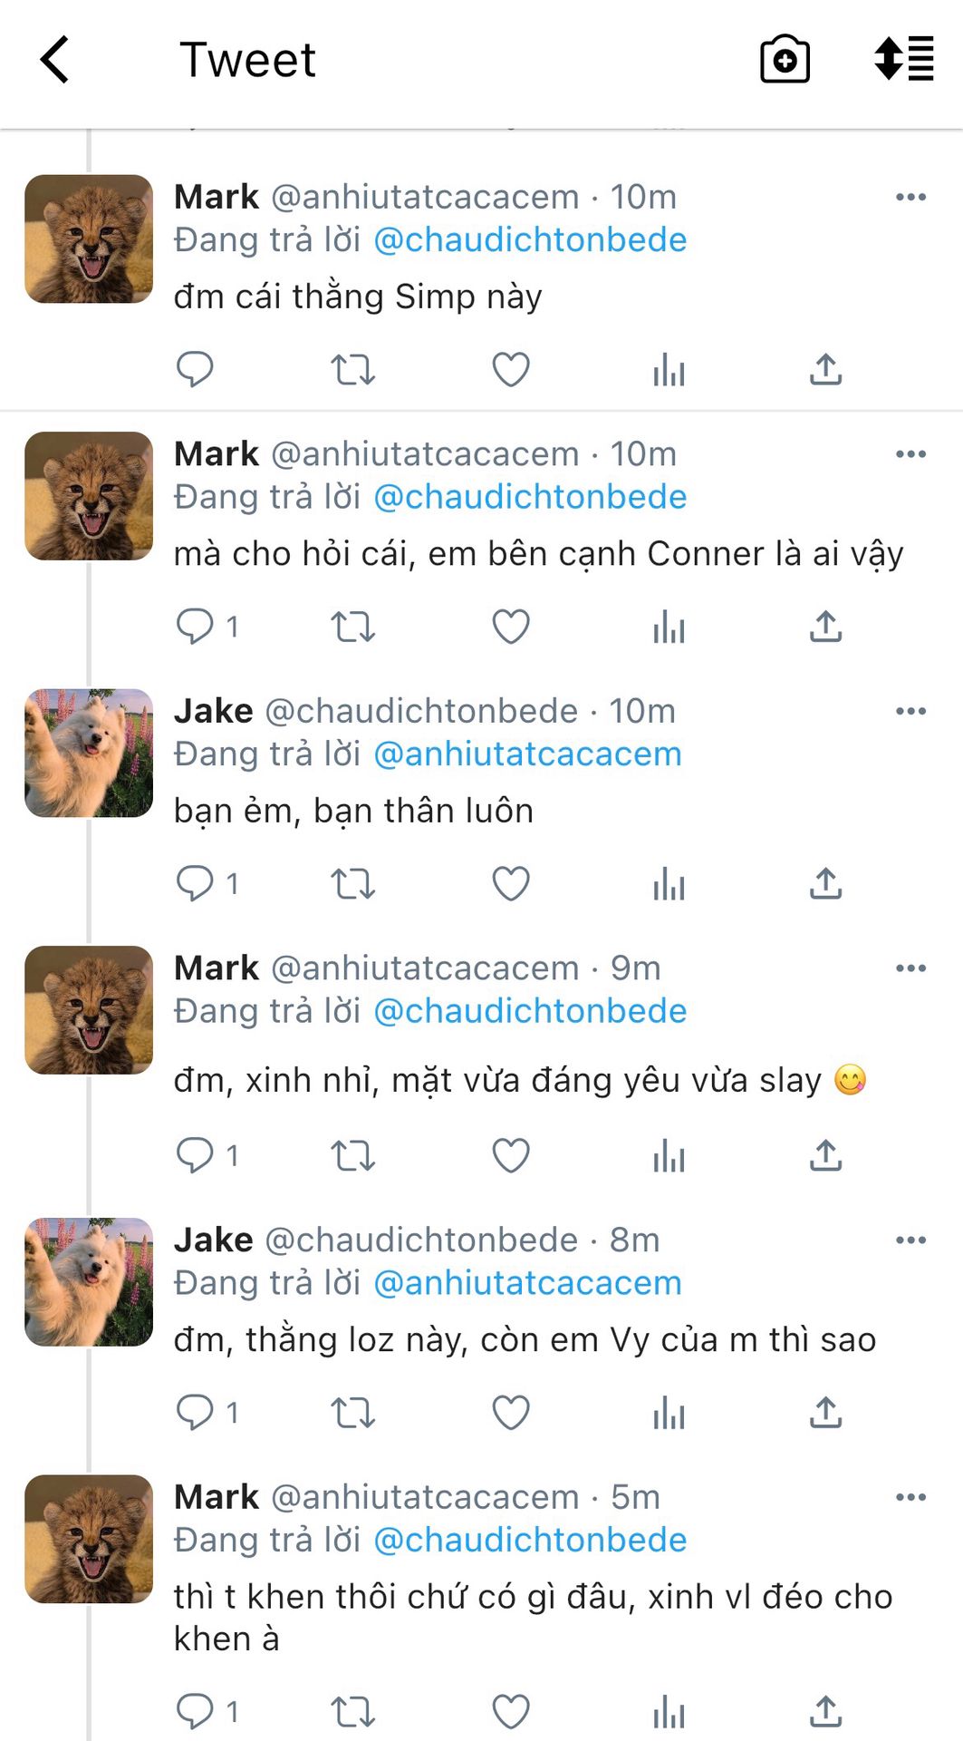963x1741 pixels.
Task: Go back using the top-left arrow
Action: click(x=55, y=60)
